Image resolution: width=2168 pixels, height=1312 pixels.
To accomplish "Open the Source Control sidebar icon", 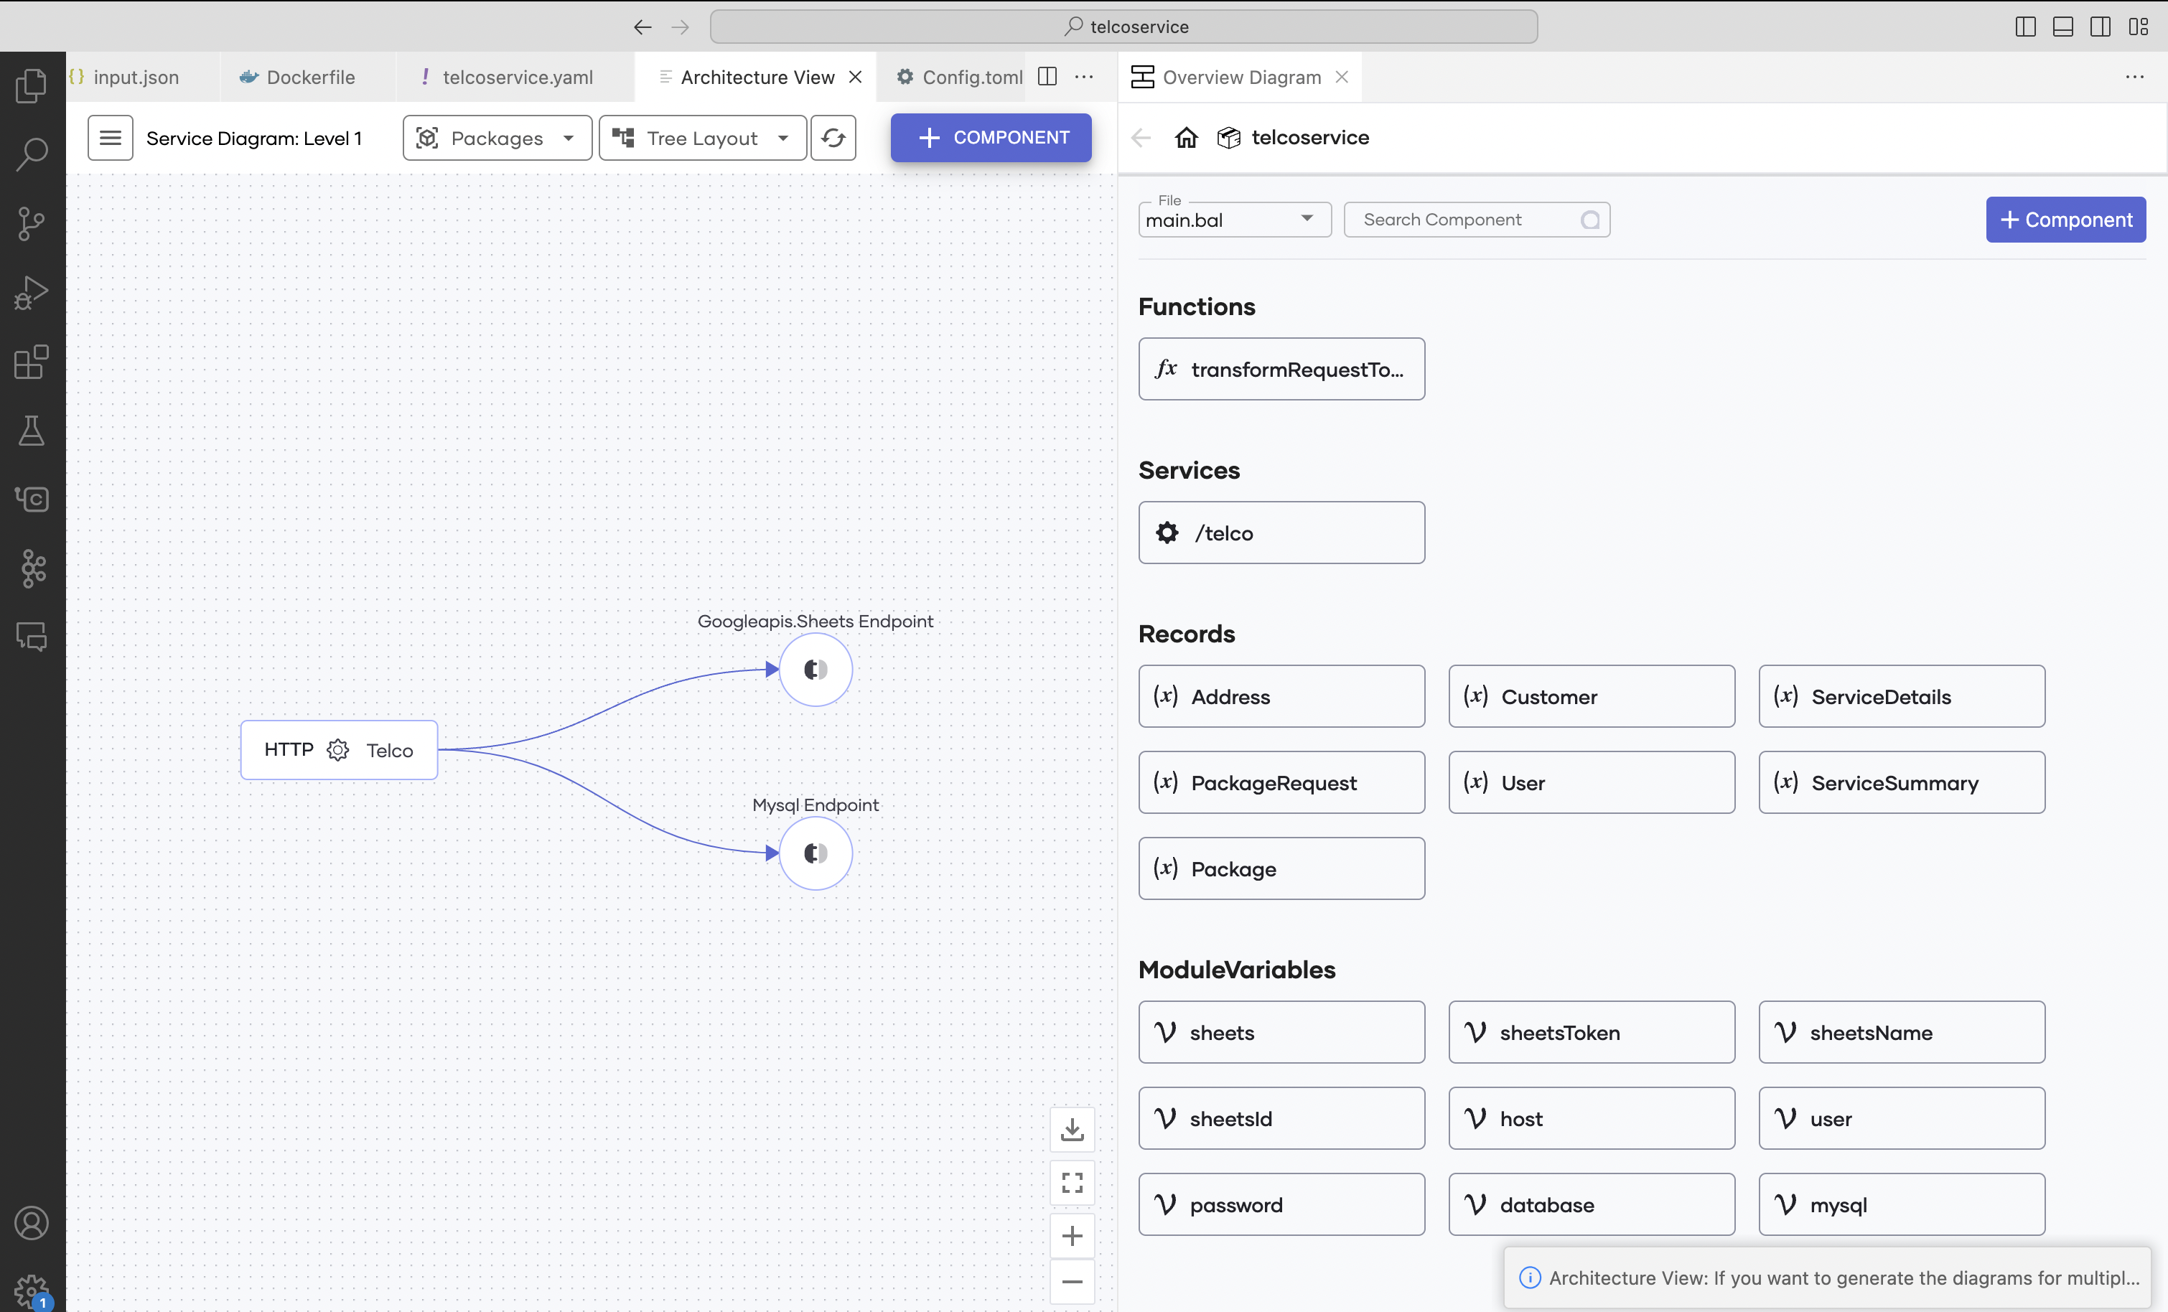I will tap(32, 223).
